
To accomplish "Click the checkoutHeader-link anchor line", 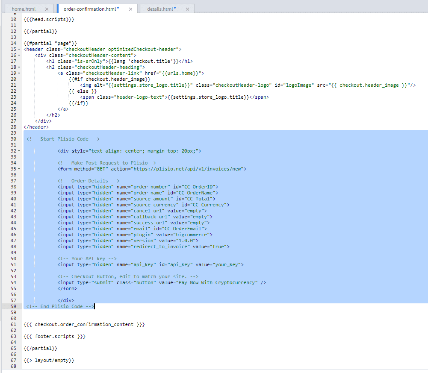I will [131, 73].
